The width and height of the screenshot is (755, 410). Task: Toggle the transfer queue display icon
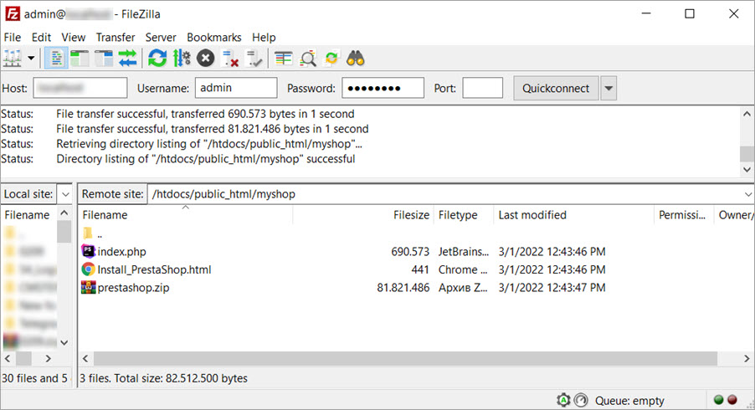pos(127,59)
